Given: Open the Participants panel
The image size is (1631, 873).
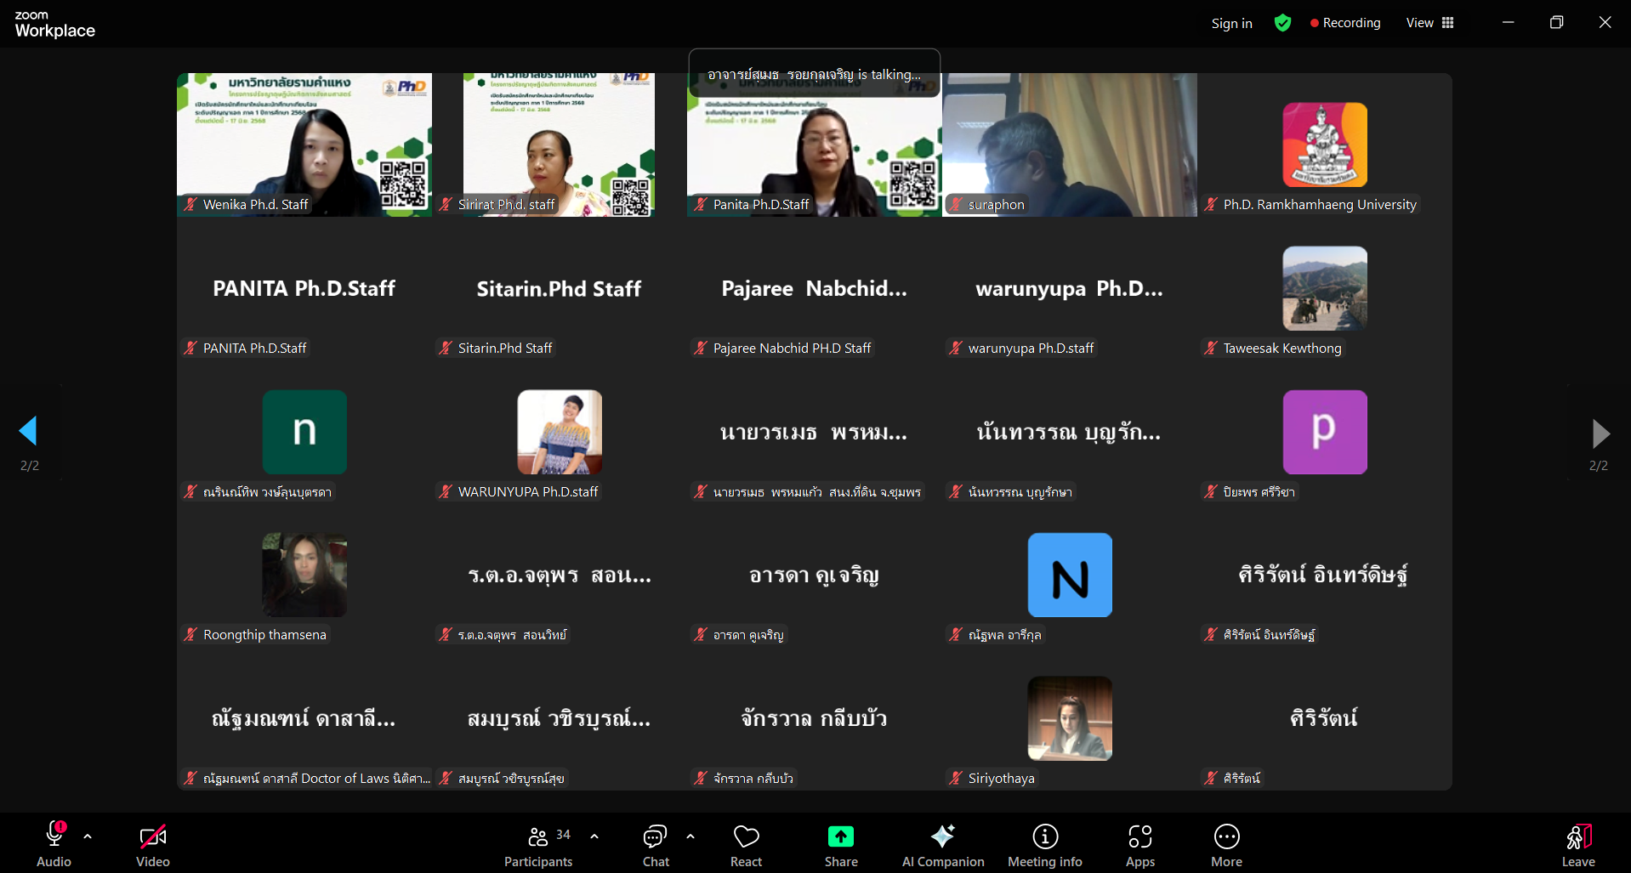Looking at the screenshot, I should tap(538, 843).
